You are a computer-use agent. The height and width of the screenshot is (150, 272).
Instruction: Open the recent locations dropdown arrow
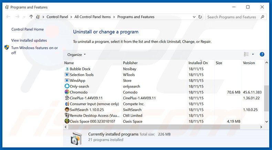(x=24, y=17)
